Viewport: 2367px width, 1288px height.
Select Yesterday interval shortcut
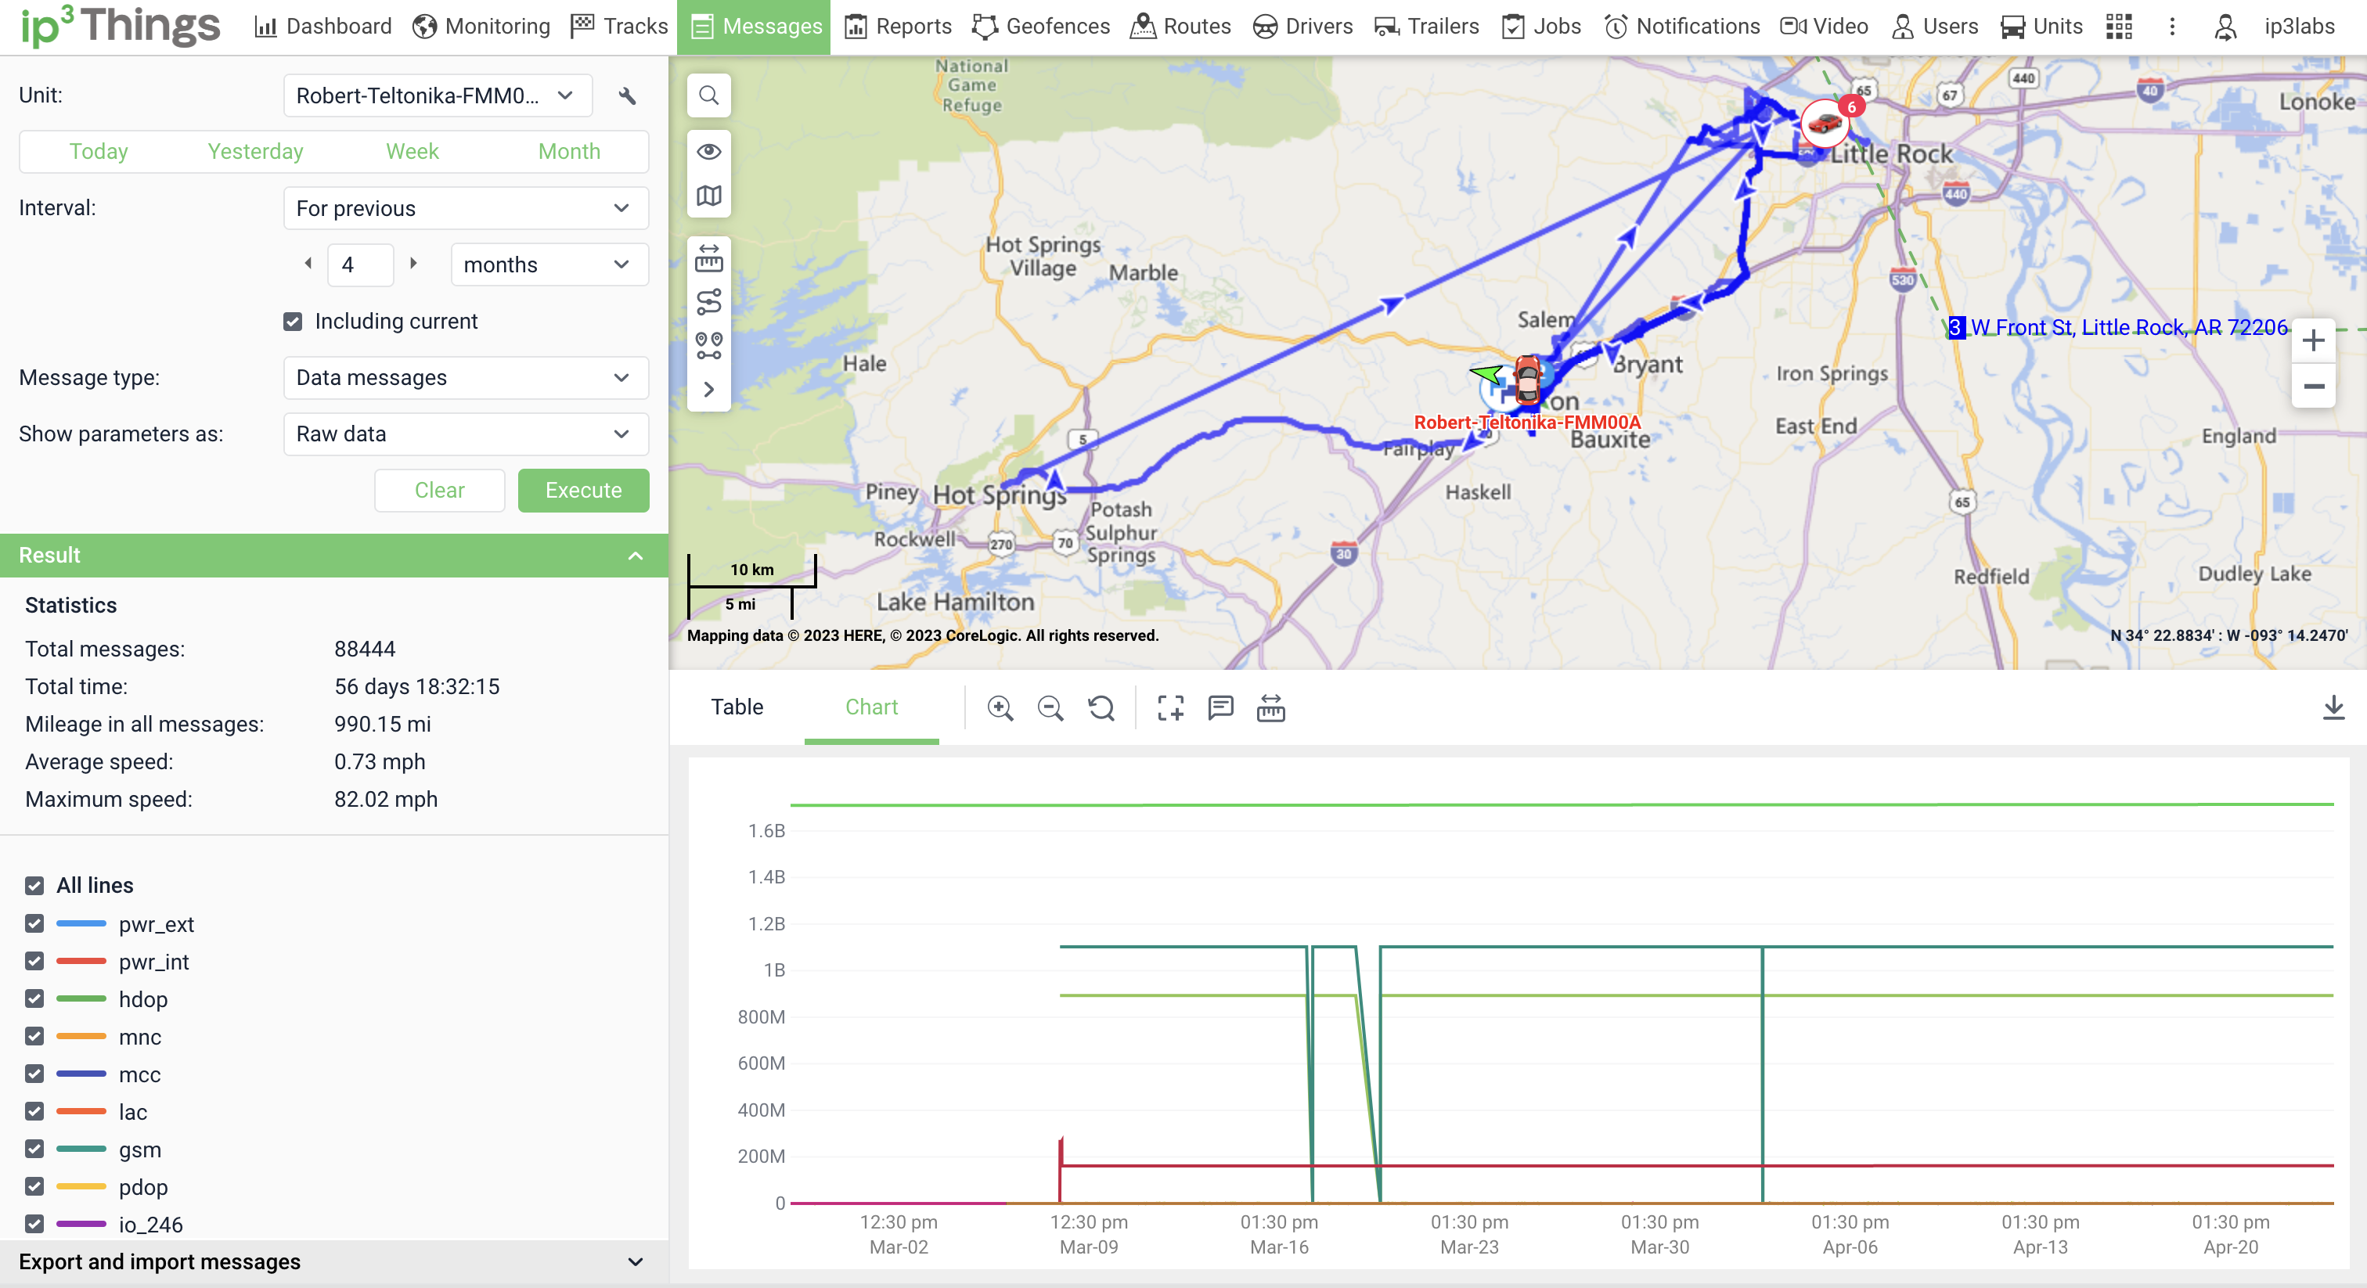(255, 152)
